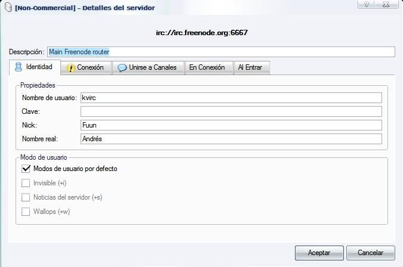Toggle the Wallops (+w) checkbox

(26, 212)
